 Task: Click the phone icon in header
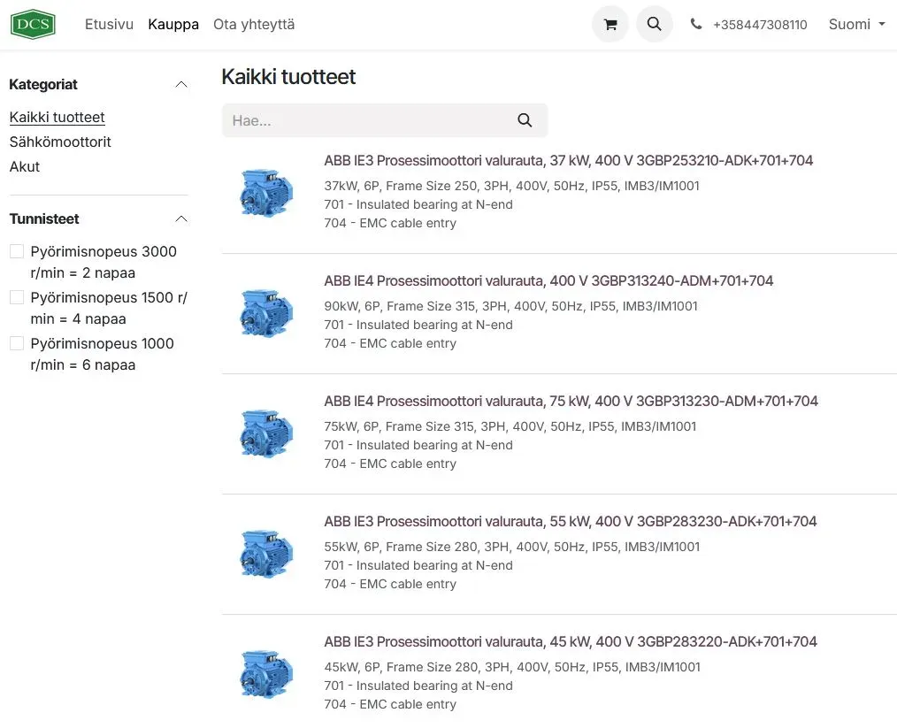click(x=696, y=25)
